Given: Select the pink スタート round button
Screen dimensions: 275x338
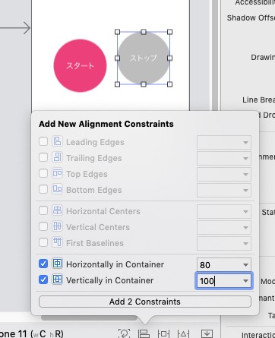Looking at the screenshot, I should click(80, 65).
